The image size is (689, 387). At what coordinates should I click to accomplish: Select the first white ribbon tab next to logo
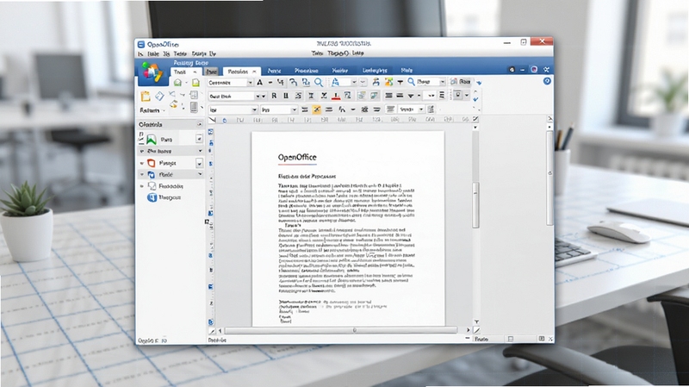pyautogui.click(x=186, y=72)
